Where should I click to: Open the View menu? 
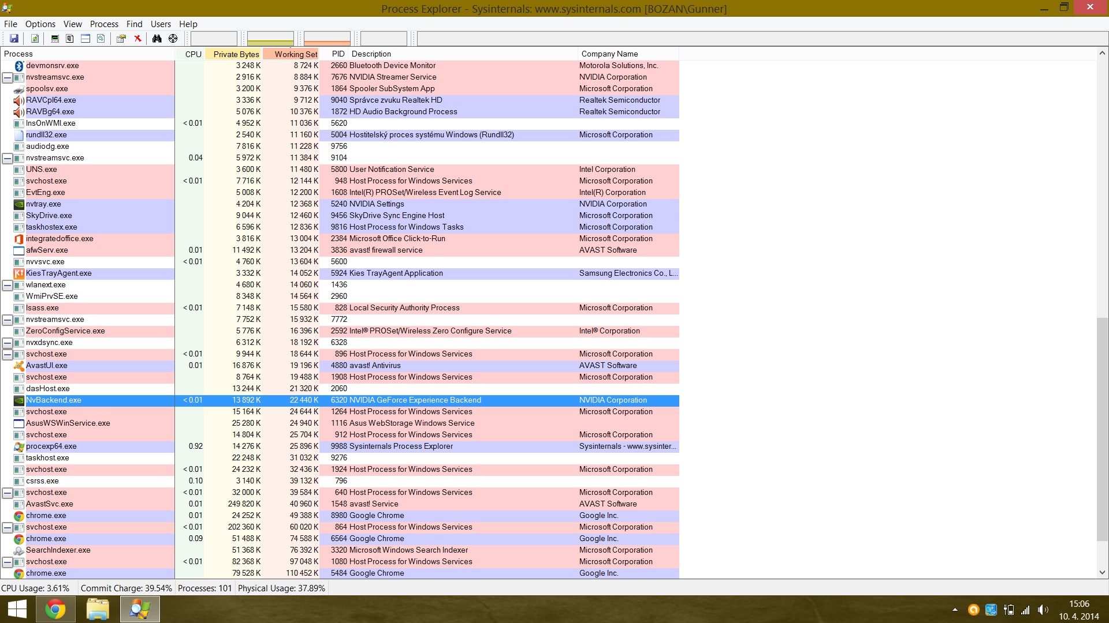pyautogui.click(x=73, y=24)
